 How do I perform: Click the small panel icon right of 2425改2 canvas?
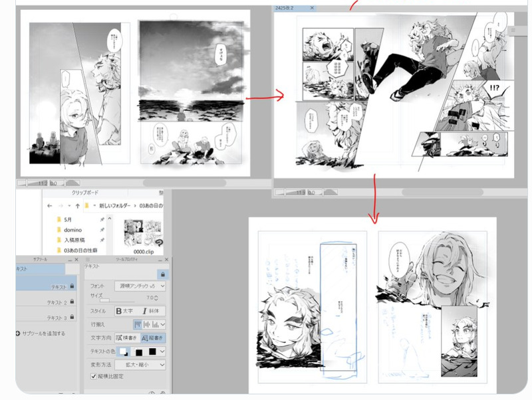tap(513, 31)
